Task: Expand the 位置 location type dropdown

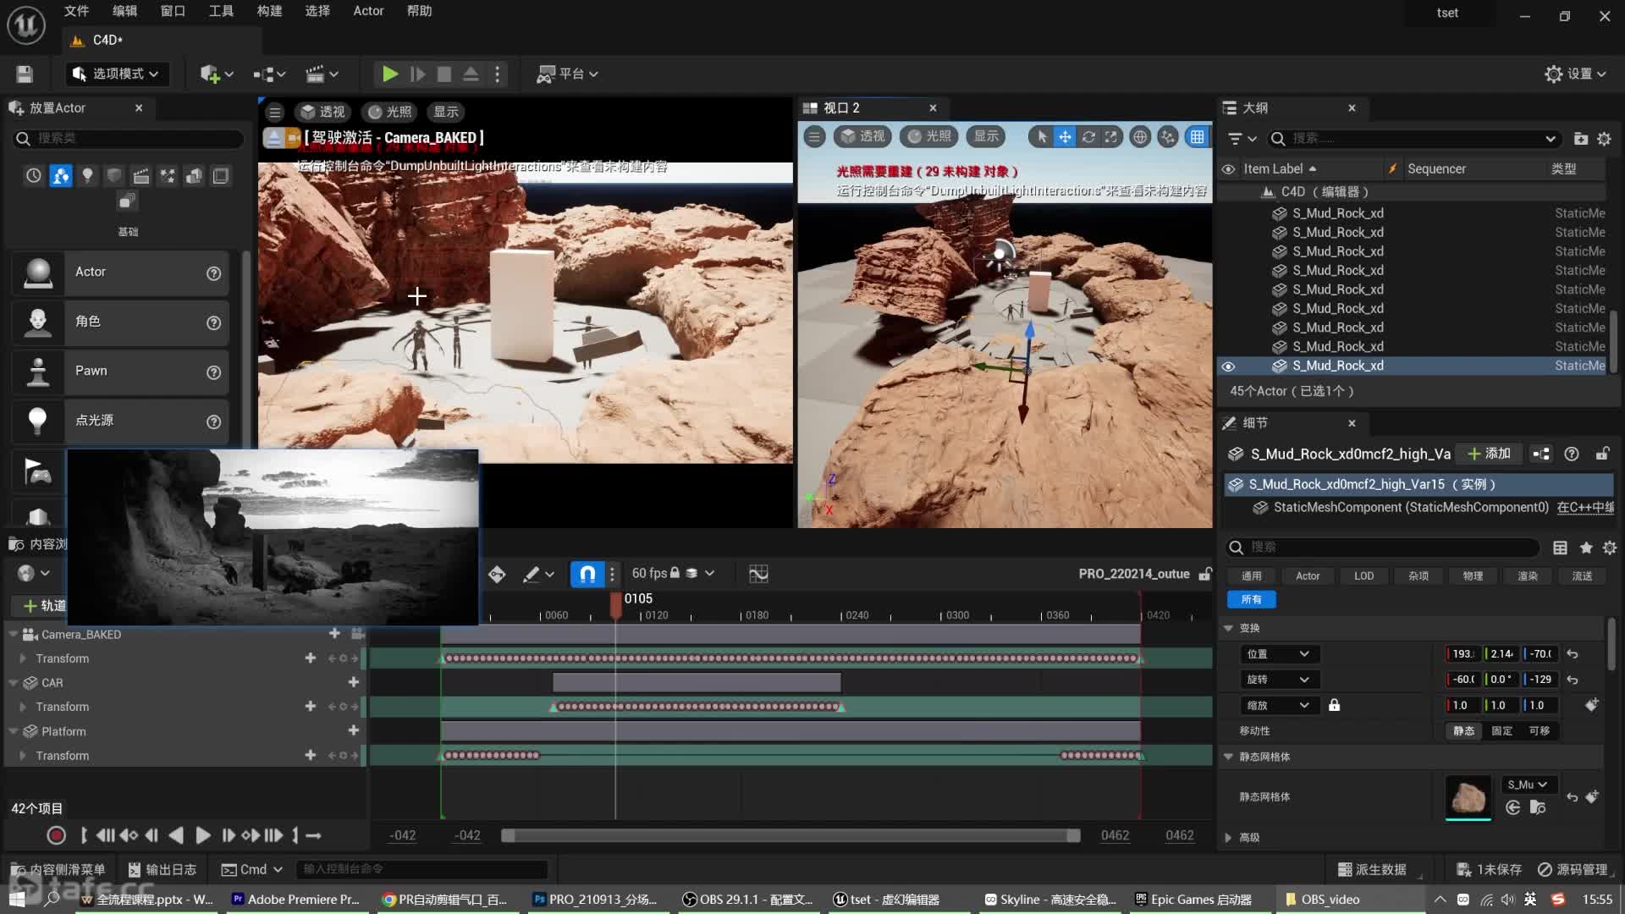Action: pyautogui.click(x=1278, y=654)
